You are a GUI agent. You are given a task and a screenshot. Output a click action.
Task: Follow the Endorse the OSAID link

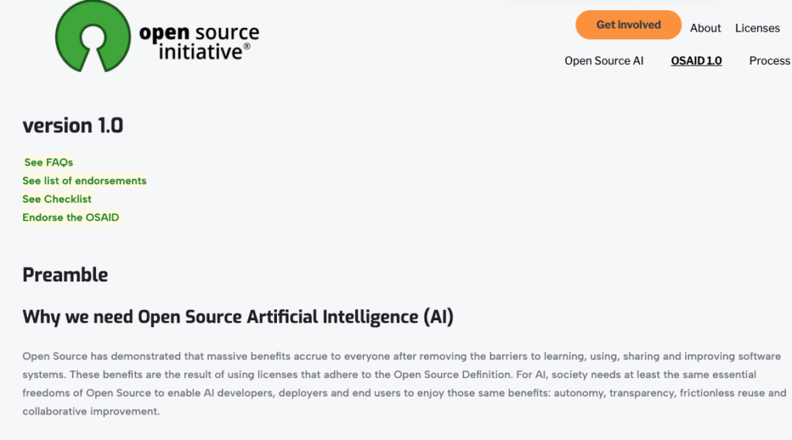tap(71, 218)
